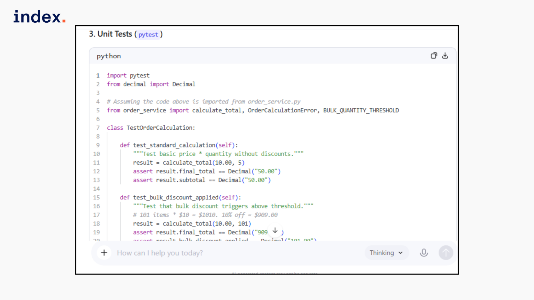
Task: Click the 'import pytest' line
Action: click(128, 75)
